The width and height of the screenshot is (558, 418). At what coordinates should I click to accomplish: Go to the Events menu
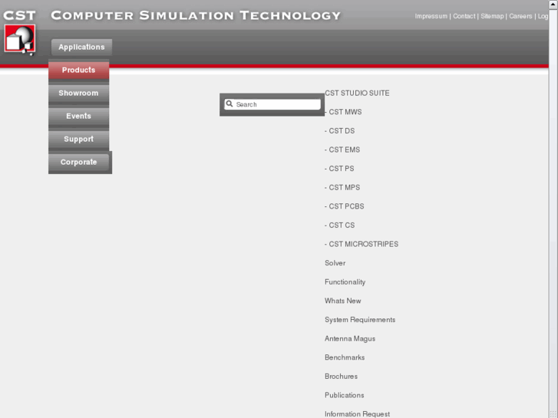78,116
